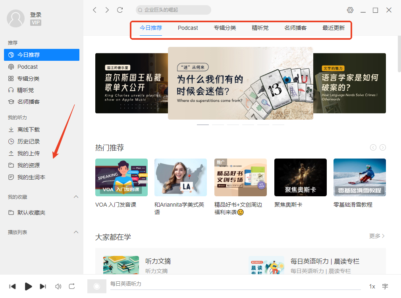This screenshot has width=401, height=298.
Task: Show next 热门推荐 items
Action: [383, 147]
